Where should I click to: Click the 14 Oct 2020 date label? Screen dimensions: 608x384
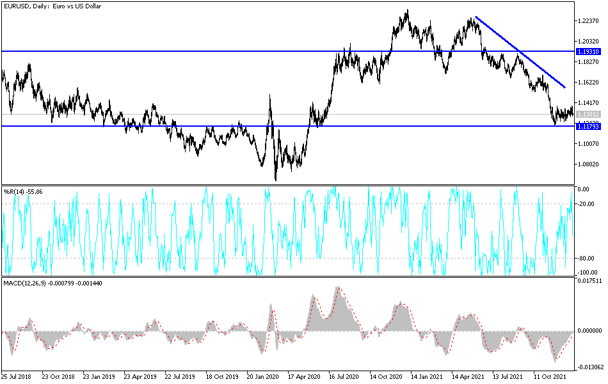pos(386,376)
